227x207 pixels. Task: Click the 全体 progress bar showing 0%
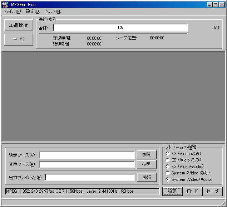tap(120, 28)
